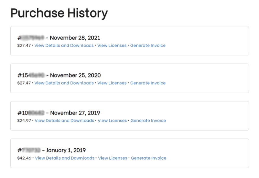Image resolution: width=259 pixels, height=178 pixels.
Task: Generate Invoice for November 28, 2021 order
Action: click(x=148, y=45)
